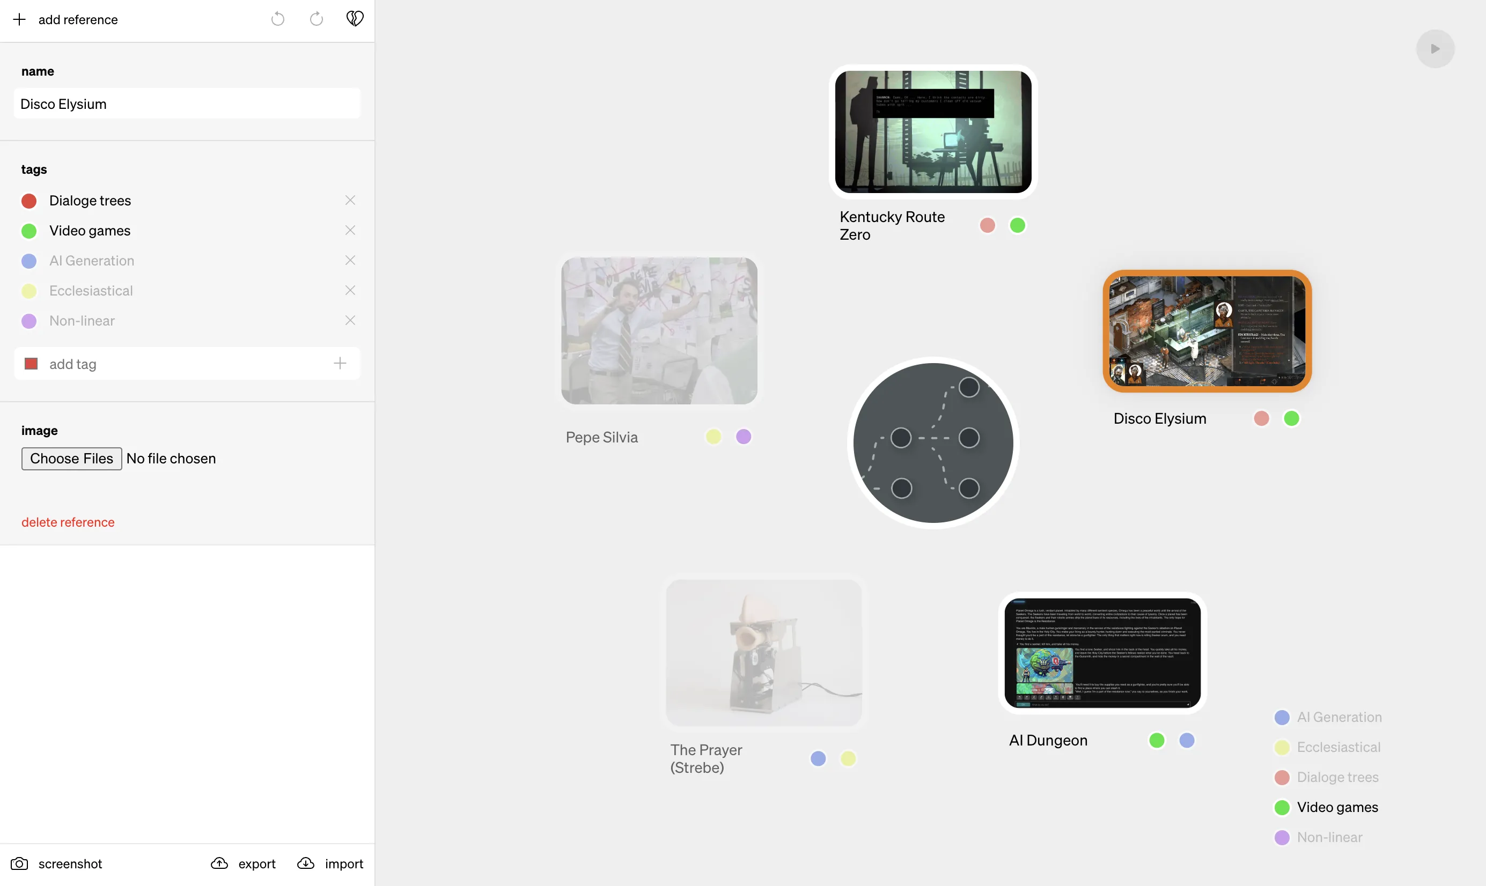Viewport: 1486px width, 886px height.
Task: Click the import cloud icon
Action: [306, 864]
